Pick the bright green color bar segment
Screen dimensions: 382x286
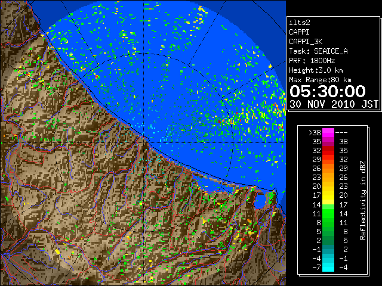pos(328,213)
